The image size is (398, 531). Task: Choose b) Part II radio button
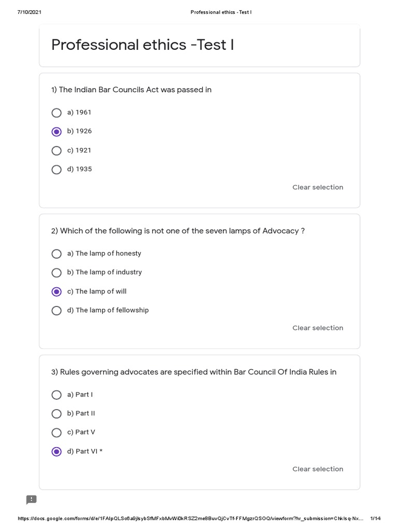(57, 413)
